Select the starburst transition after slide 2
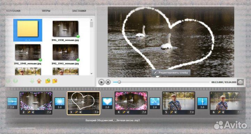The image size is (251, 134). point(60,103)
